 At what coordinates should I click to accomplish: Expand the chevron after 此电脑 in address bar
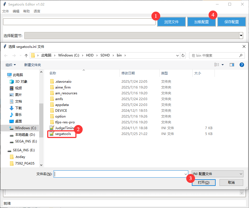click(55, 55)
